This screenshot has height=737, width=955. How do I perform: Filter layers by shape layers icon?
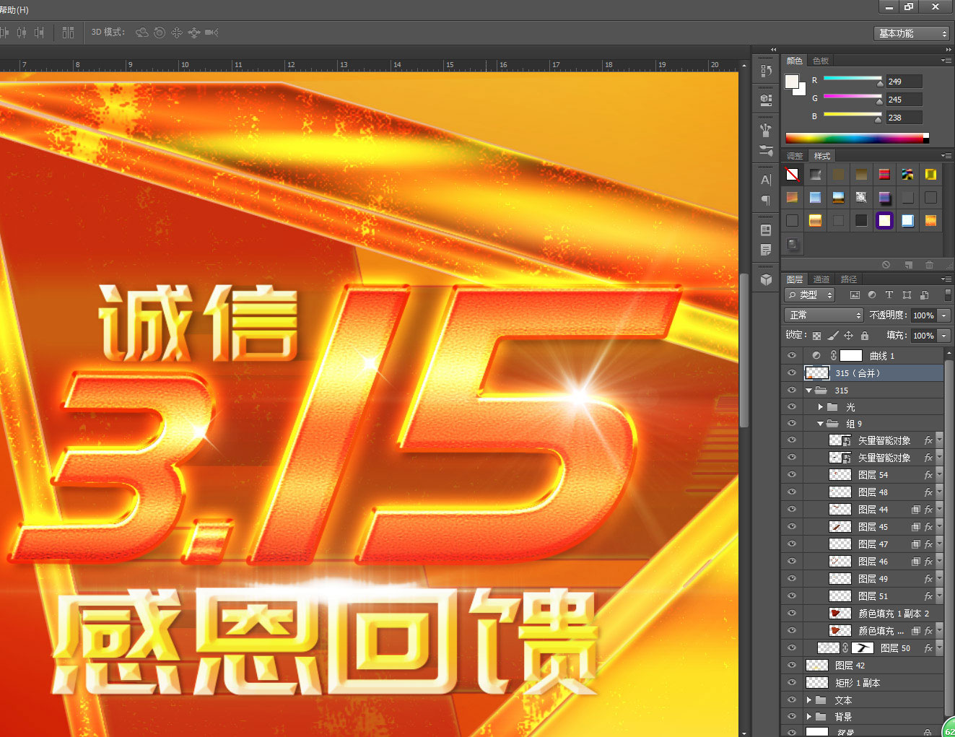click(x=907, y=295)
